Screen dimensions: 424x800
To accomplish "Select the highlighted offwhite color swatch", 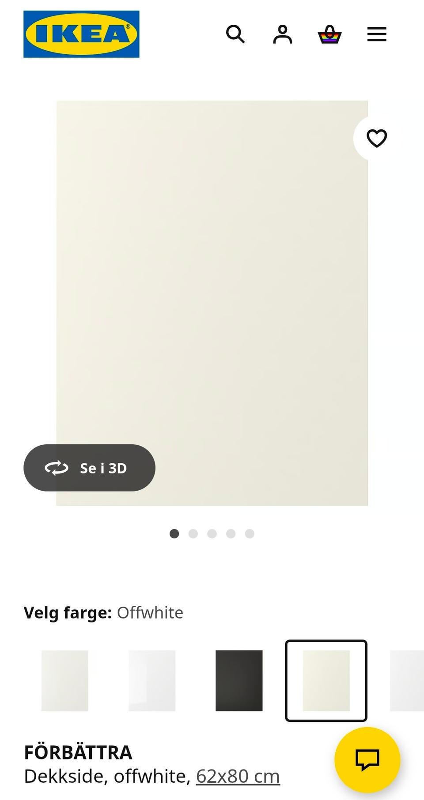I will (x=326, y=680).
